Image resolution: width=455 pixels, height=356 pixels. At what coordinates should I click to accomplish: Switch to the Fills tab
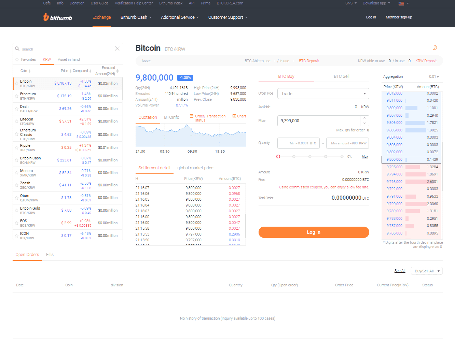click(50, 255)
